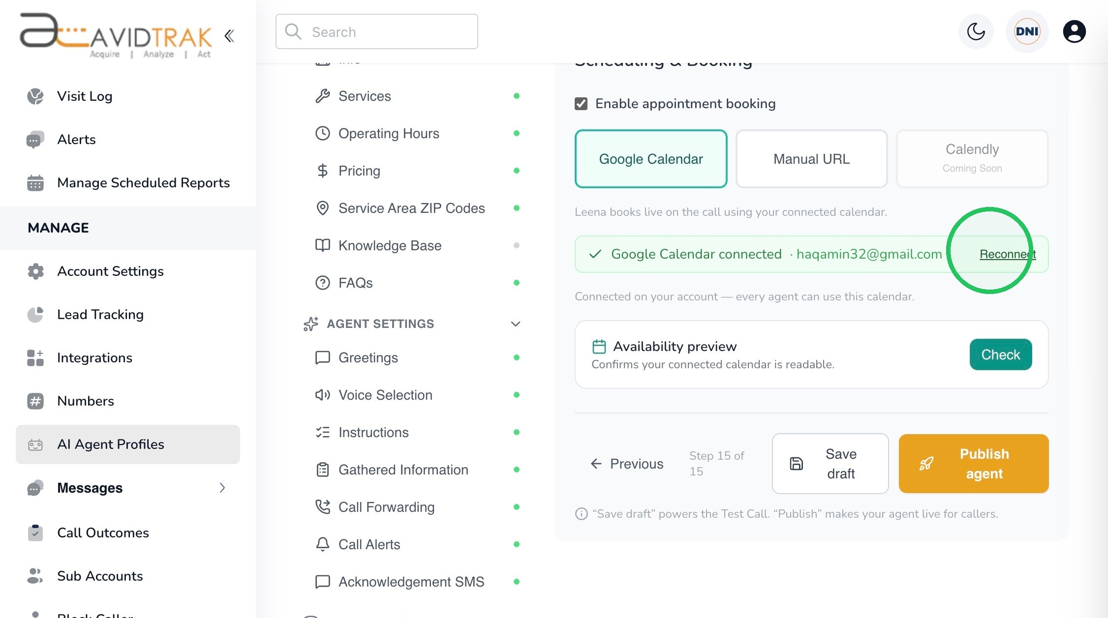Image resolution: width=1108 pixels, height=618 pixels.
Task: Click the Integrations grid icon
Action: pyautogui.click(x=35, y=358)
